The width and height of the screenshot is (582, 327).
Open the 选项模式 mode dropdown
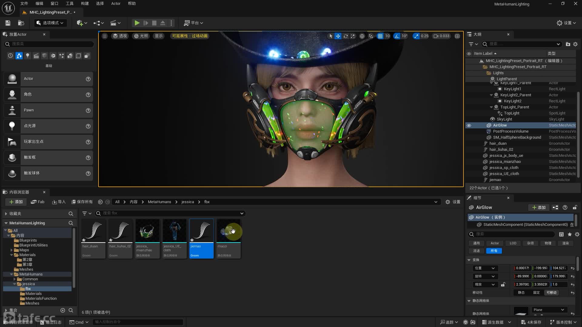click(50, 23)
